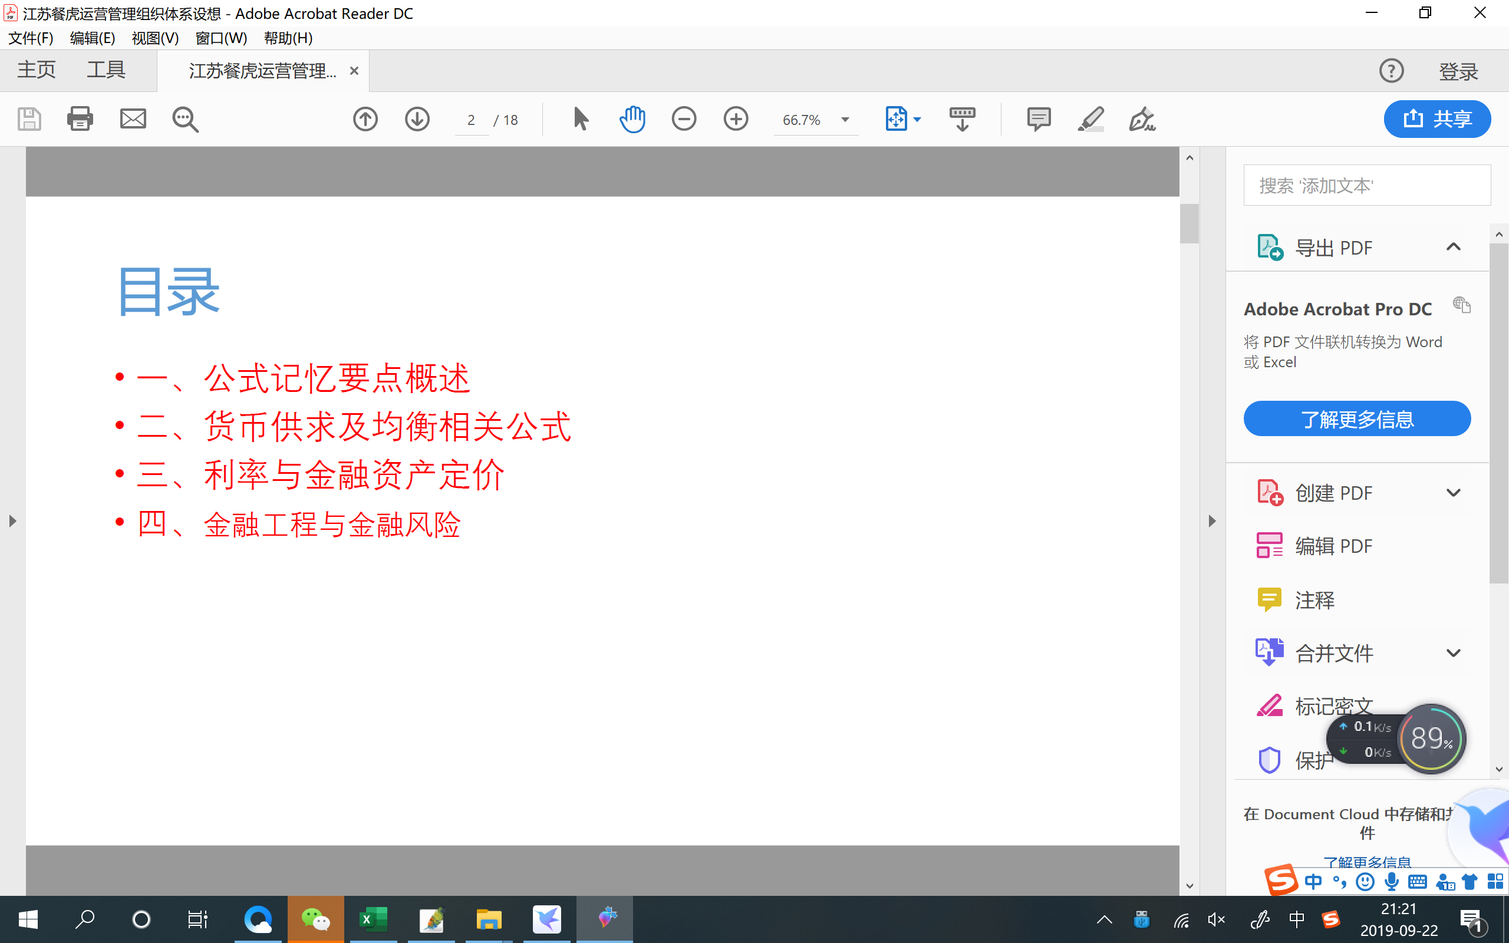Go to previous page arrow
This screenshot has height=943, width=1509.
(x=365, y=118)
